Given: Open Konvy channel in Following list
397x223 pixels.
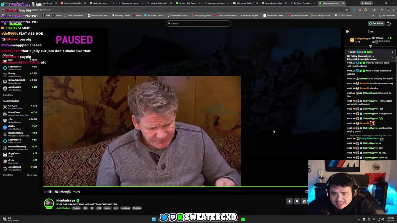Looking at the screenshot, I should click(19, 74).
